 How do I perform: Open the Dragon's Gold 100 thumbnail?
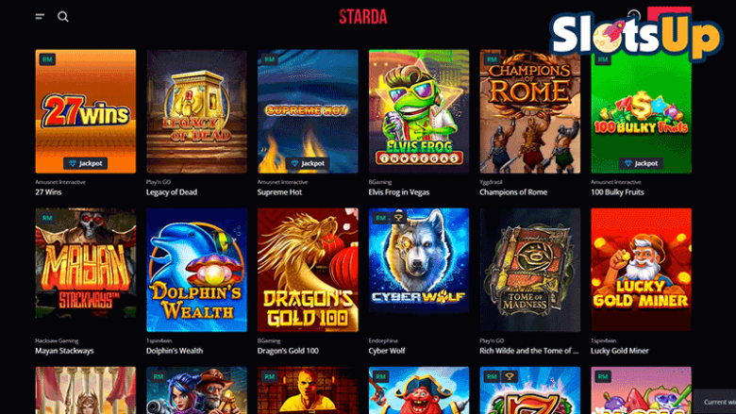[308, 270]
